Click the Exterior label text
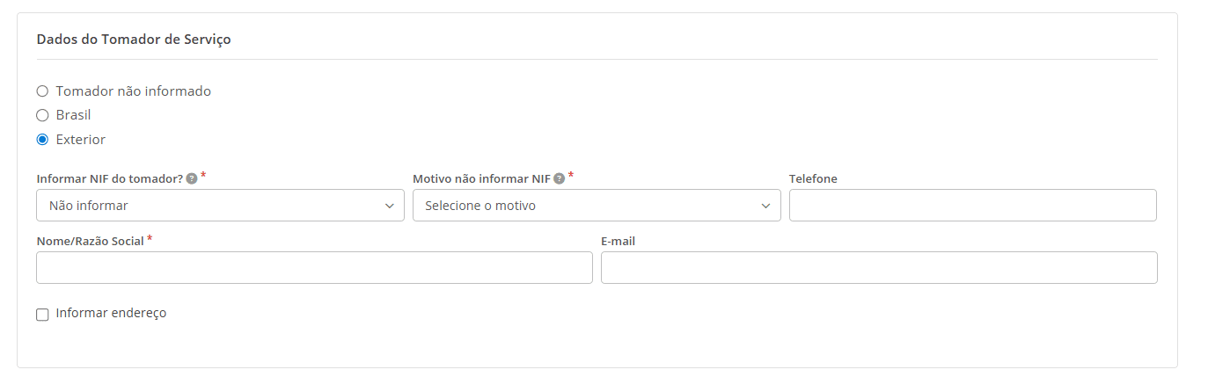The height and width of the screenshot is (377, 1208). 80,140
